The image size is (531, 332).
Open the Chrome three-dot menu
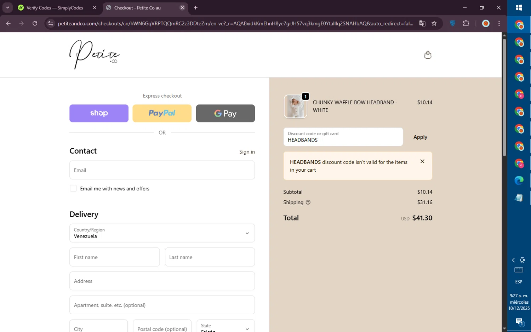pyautogui.click(x=499, y=23)
